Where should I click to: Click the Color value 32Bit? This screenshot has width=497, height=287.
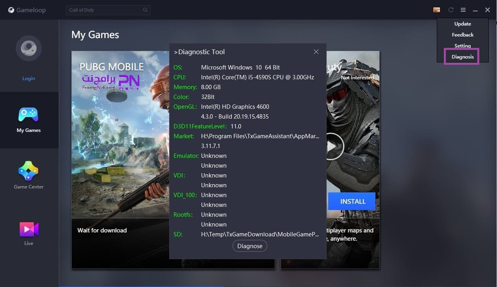coord(208,97)
